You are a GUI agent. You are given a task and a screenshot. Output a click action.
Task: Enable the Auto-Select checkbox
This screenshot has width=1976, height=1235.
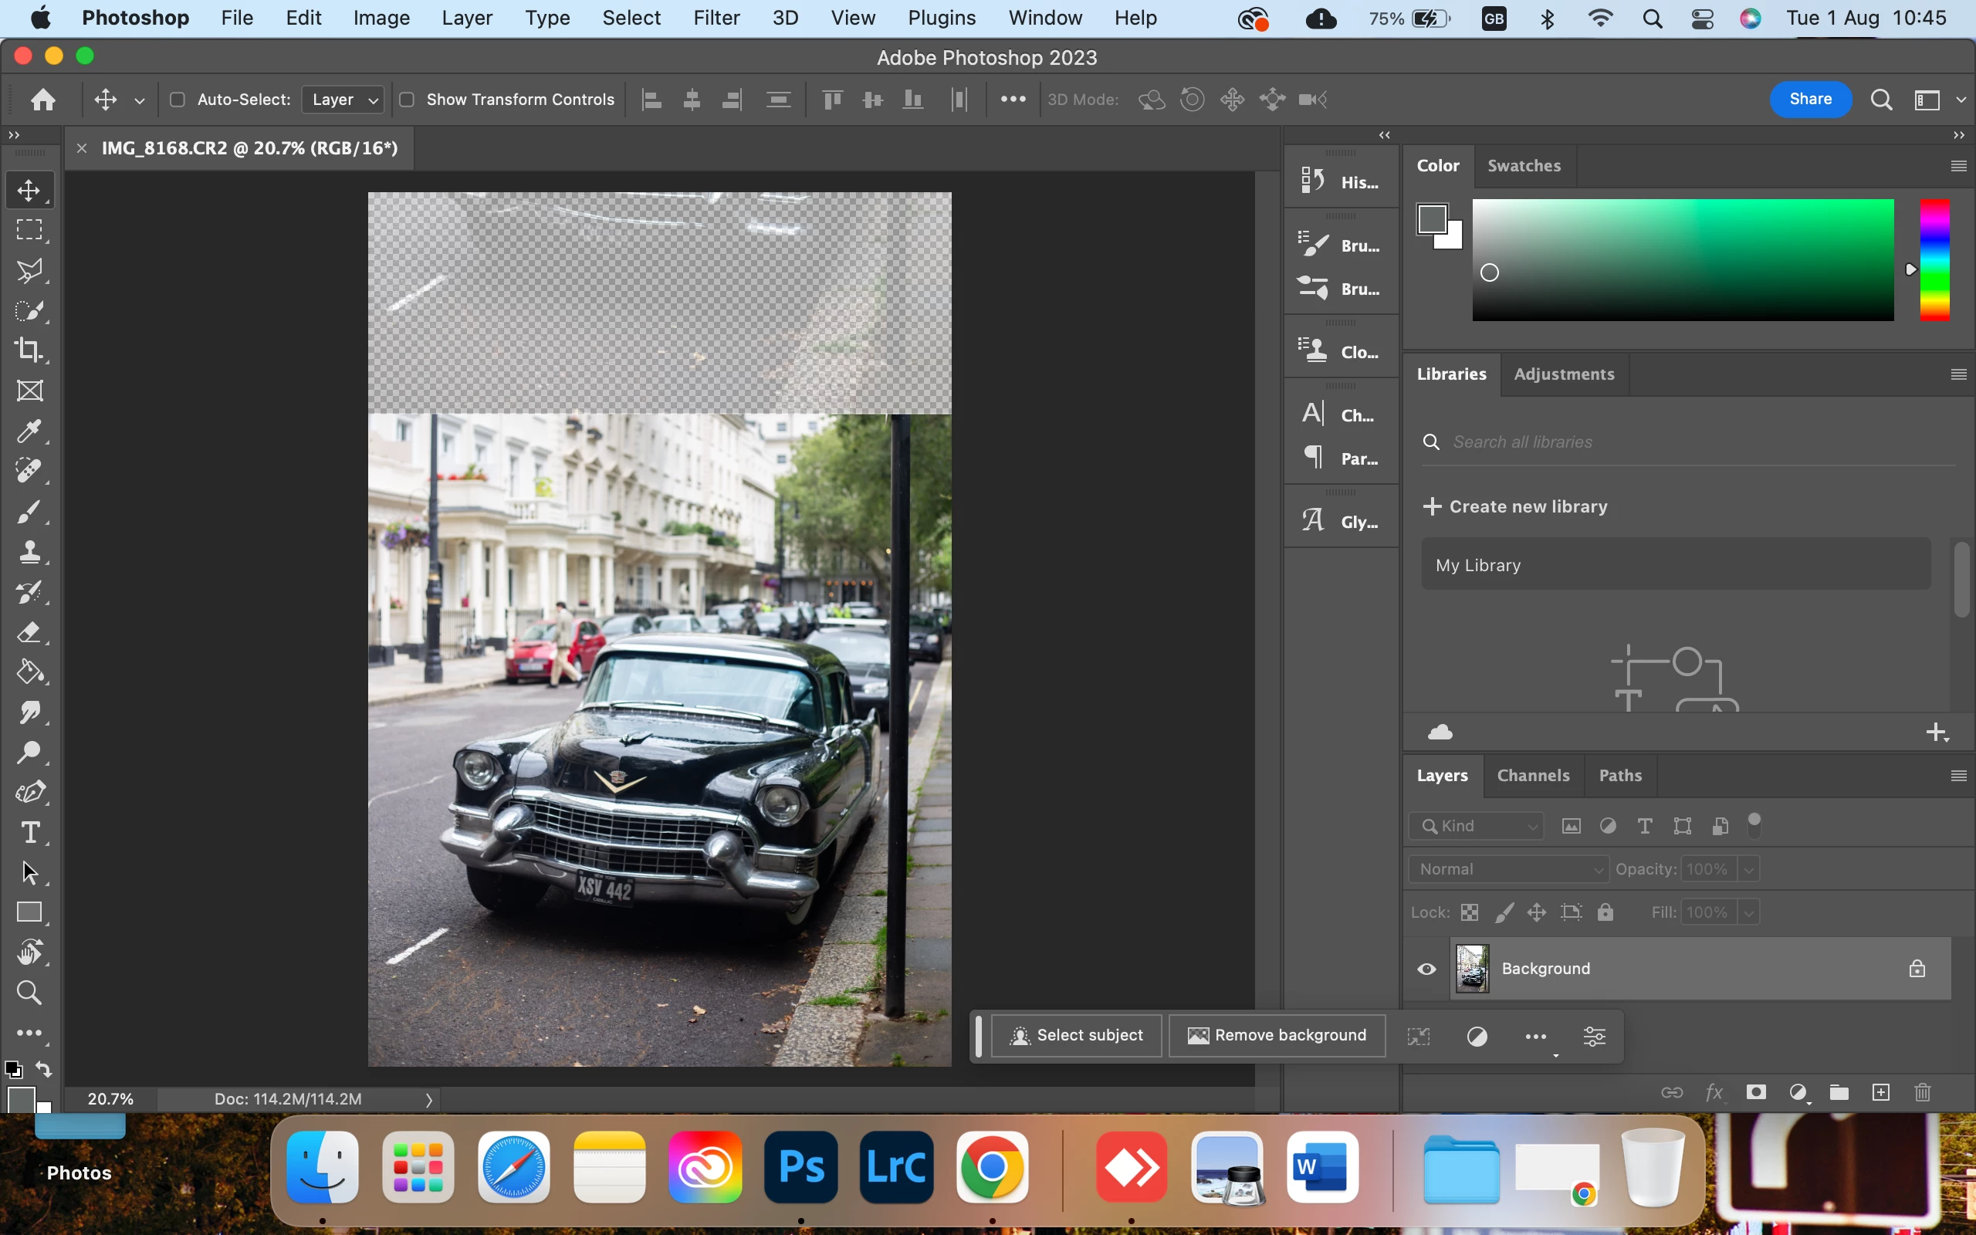[x=178, y=100]
